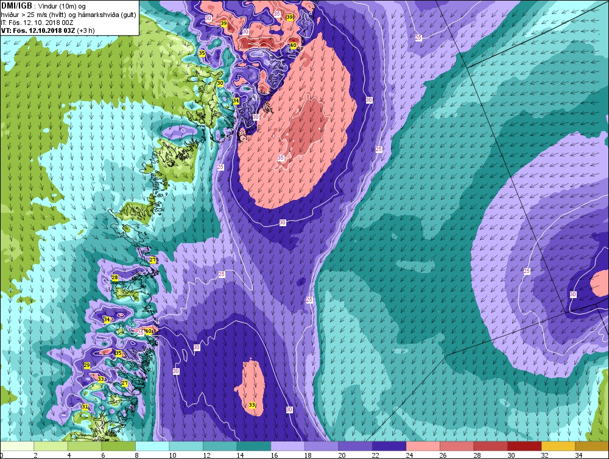Image resolution: width=609 pixels, height=459 pixels.
Task: Click the yellow-orange 32–34 legend swatch
Action: 558,446
